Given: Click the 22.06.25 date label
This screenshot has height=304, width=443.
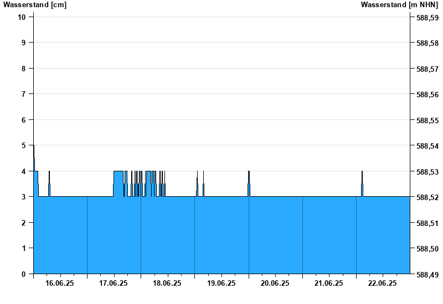Looking at the screenshot, I should tap(383, 284).
